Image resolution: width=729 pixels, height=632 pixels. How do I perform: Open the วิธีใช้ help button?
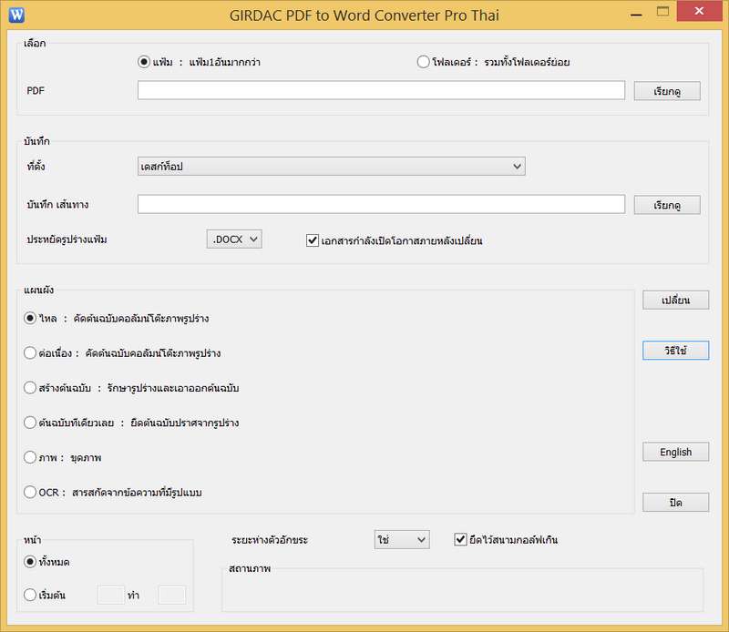(x=675, y=351)
